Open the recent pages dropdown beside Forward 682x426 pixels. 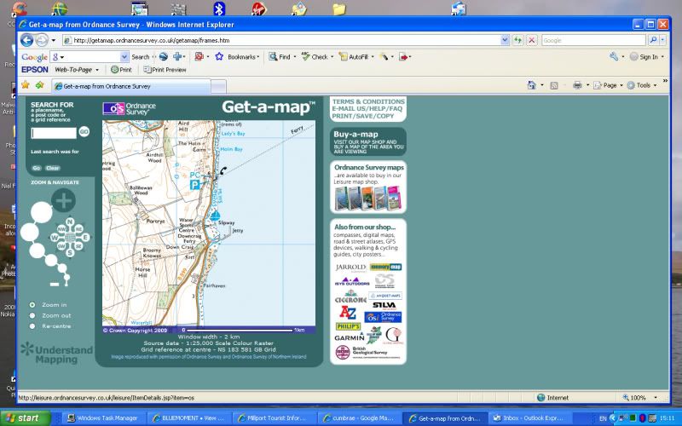54,40
